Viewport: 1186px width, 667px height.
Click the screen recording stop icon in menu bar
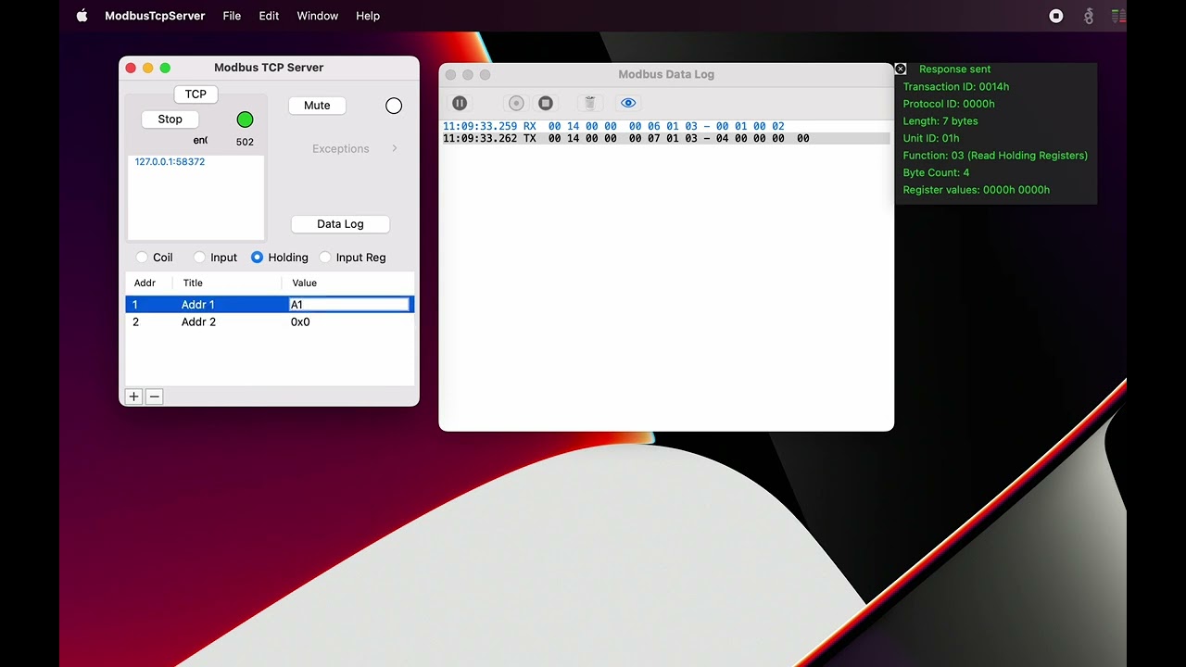(x=1056, y=16)
